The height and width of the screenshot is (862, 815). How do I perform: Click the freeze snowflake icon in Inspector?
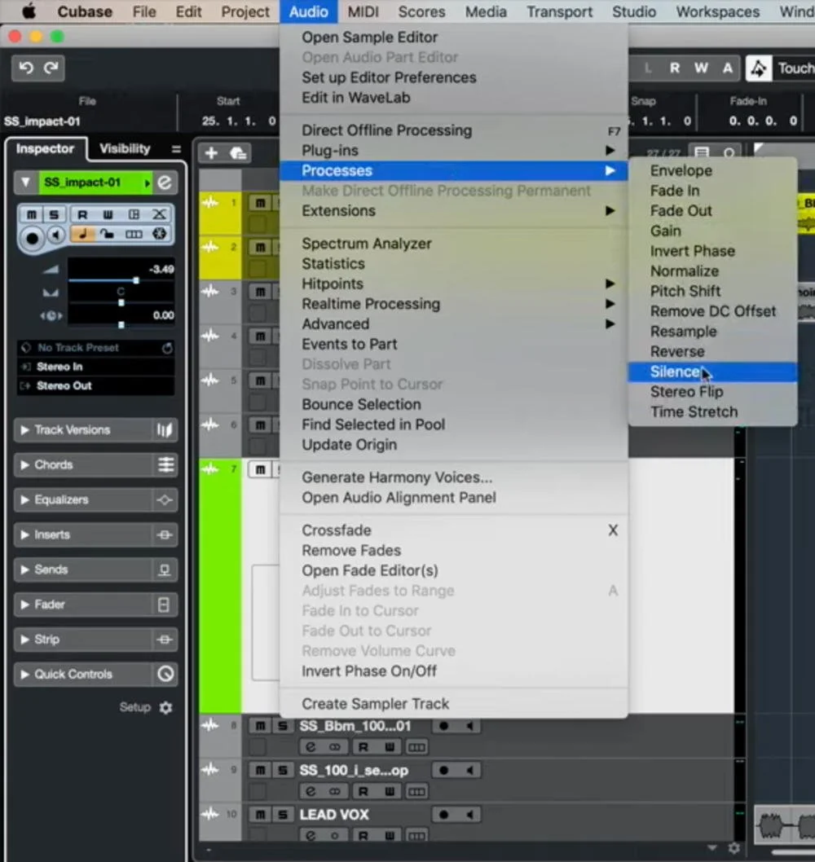(160, 234)
